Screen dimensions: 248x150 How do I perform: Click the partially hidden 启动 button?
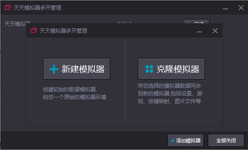196,21
